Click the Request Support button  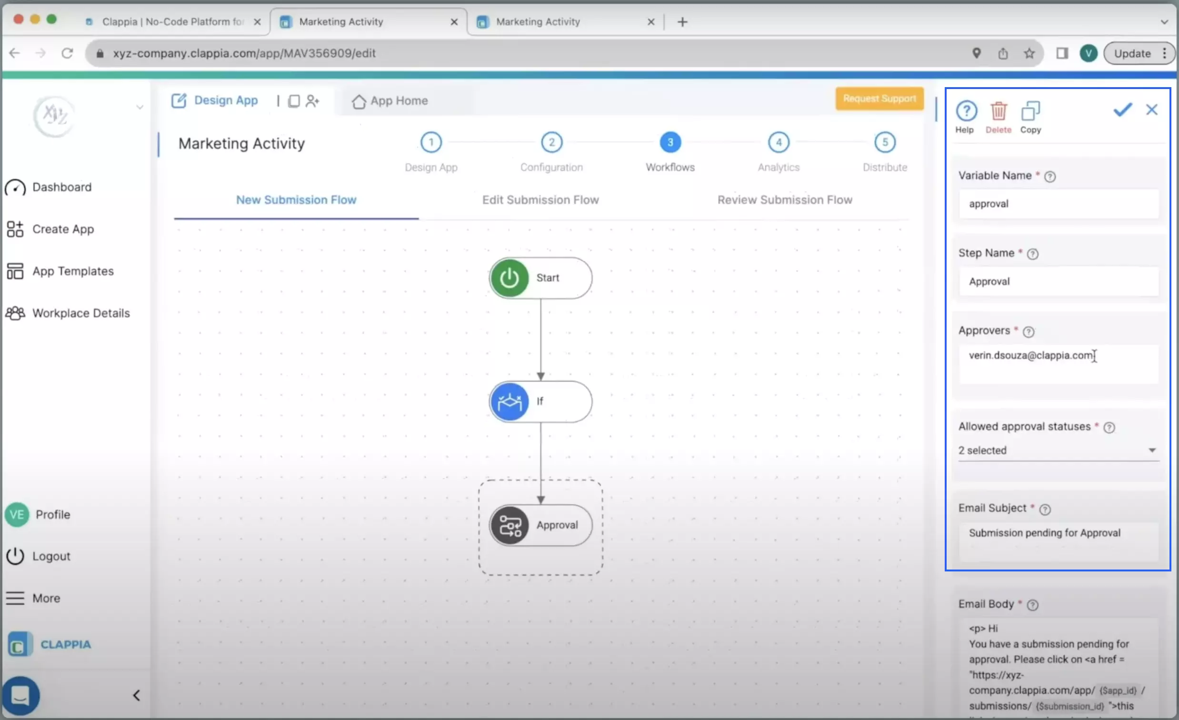click(x=879, y=99)
